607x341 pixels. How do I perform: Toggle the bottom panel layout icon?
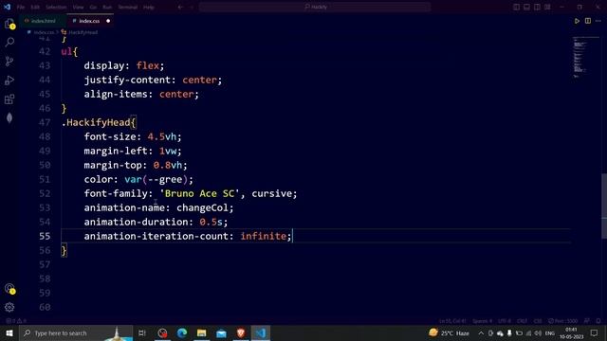pos(527,7)
